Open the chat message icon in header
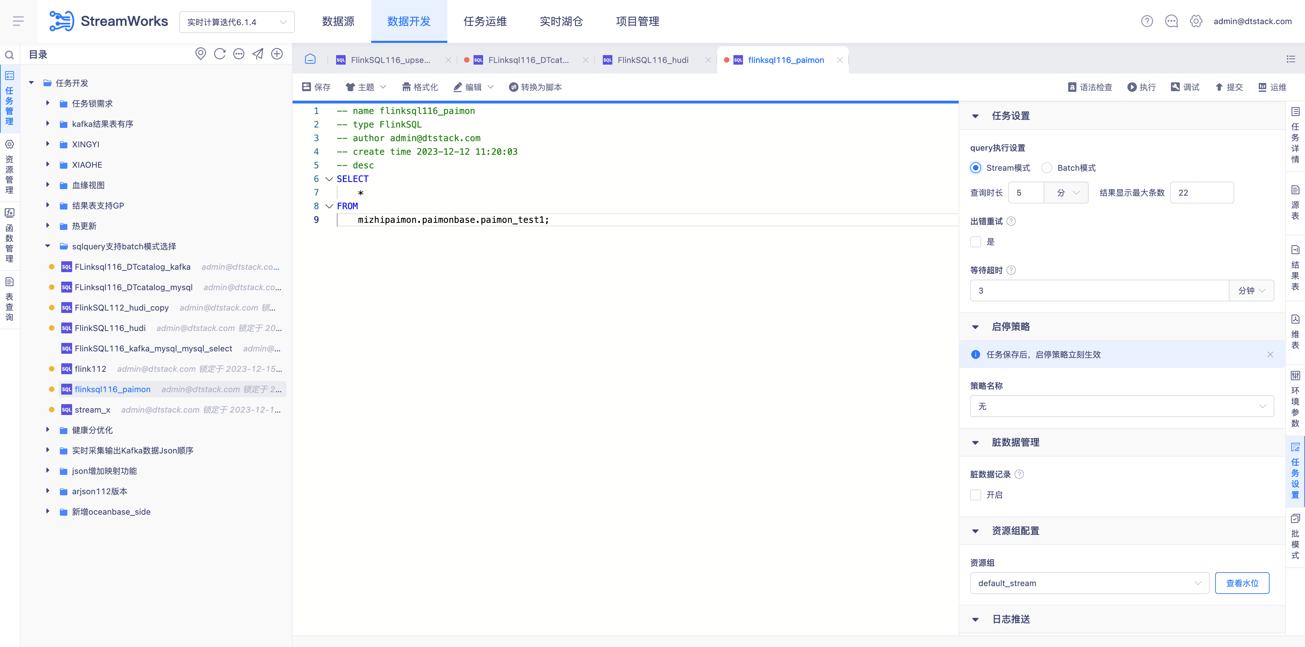This screenshot has width=1305, height=647. coord(1171,21)
